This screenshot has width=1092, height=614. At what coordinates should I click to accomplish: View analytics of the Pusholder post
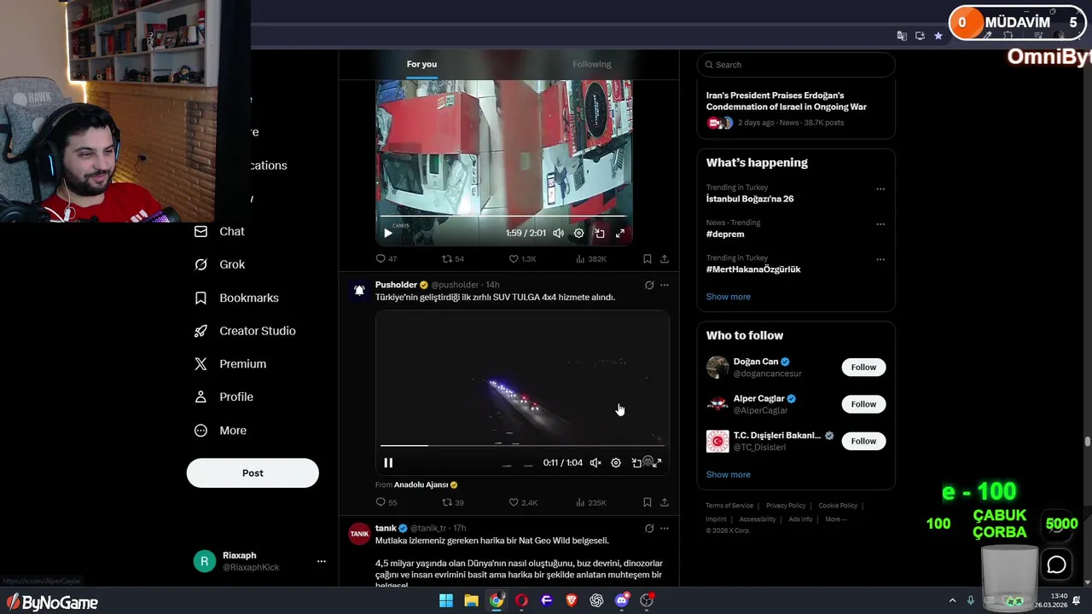(x=590, y=502)
